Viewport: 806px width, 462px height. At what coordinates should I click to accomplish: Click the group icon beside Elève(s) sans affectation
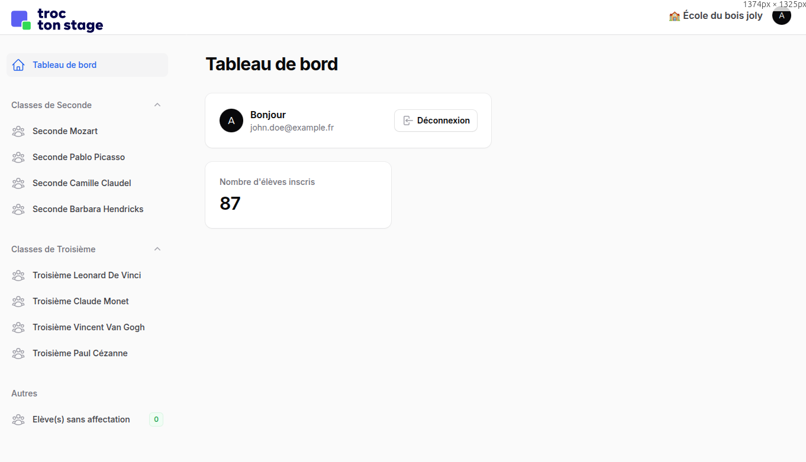pos(18,419)
